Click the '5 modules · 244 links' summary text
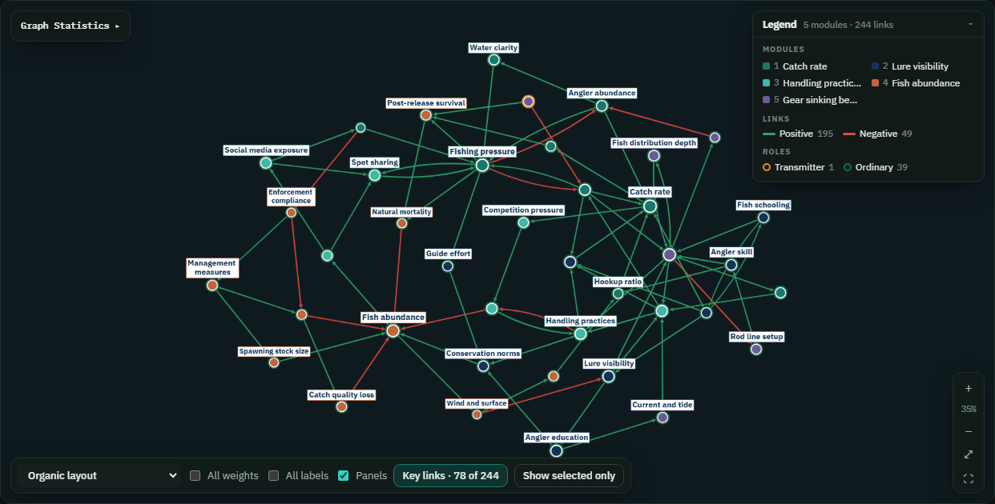 point(848,25)
